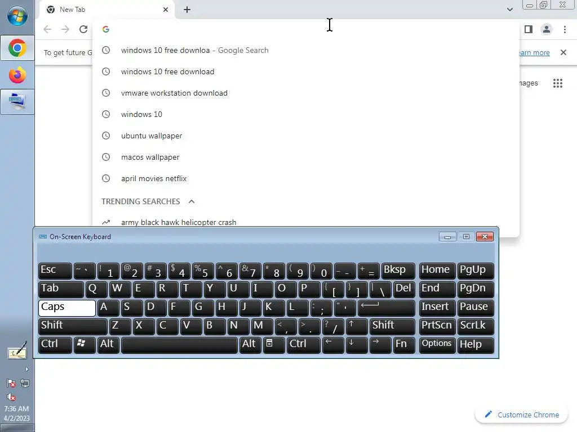This screenshot has width=577, height=432.
Task: Select On-Screen Keyboard taskbar icon
Action: [17, 102]
